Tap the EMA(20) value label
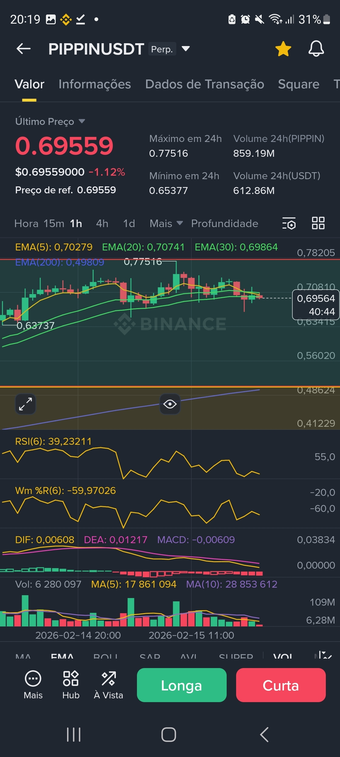340x757 pixels. [143, 247]
